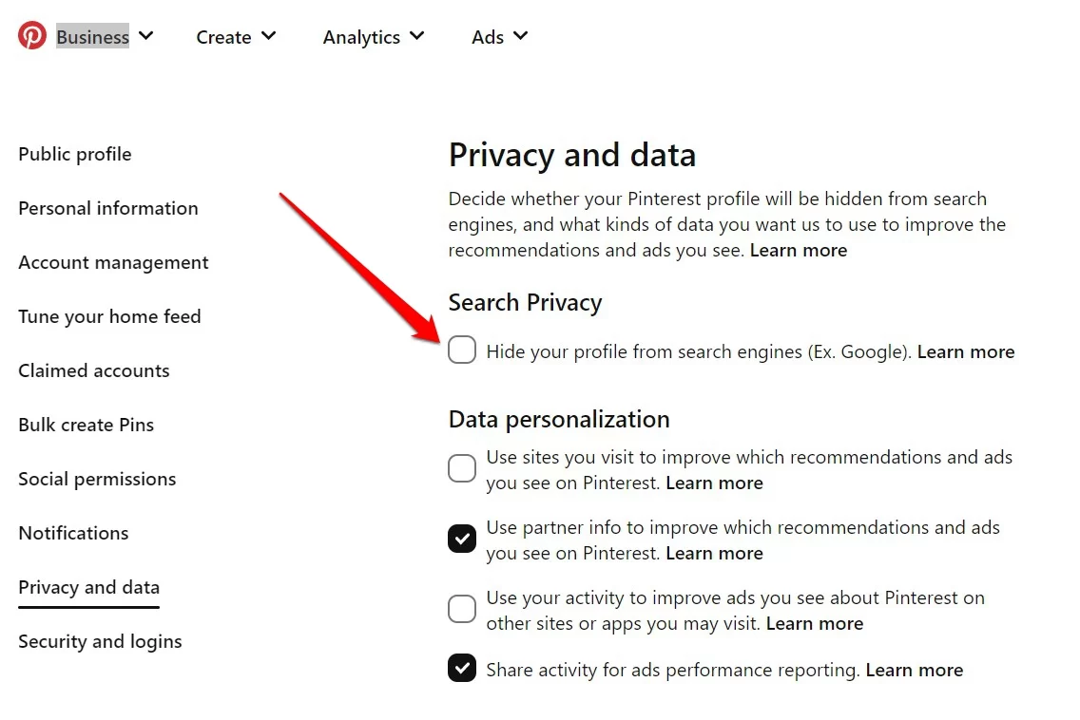Image resolution: width=1080 pixels, height=720 pixels.
Task: Enable Use sites you visit checkbox
Action: (x=461, y=468)
